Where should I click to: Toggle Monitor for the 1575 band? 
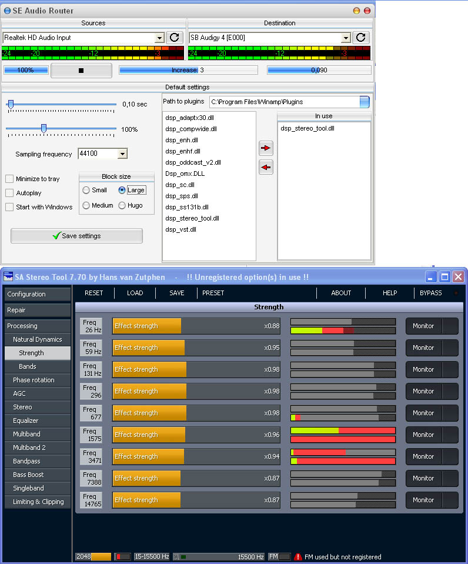coord(432,435)
